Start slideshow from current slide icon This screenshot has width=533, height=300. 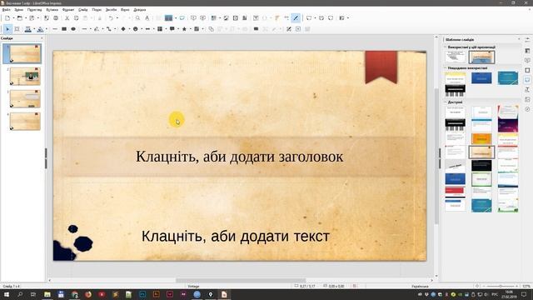point(202,18)
